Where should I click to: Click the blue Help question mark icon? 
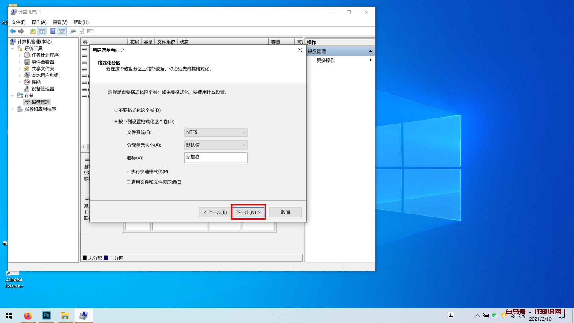53,31
